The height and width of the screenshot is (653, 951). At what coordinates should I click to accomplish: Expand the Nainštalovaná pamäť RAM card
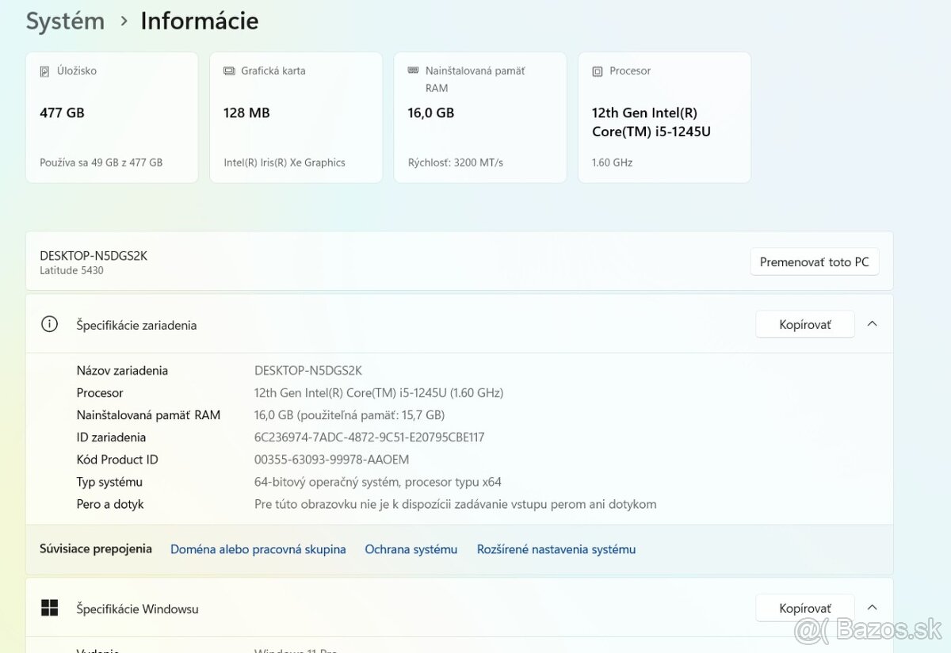[479, 117]
